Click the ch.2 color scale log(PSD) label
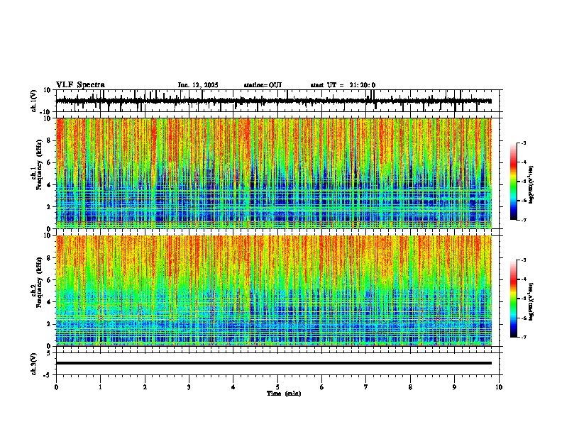This screenshot has height=434, width=562. point(531,301)
